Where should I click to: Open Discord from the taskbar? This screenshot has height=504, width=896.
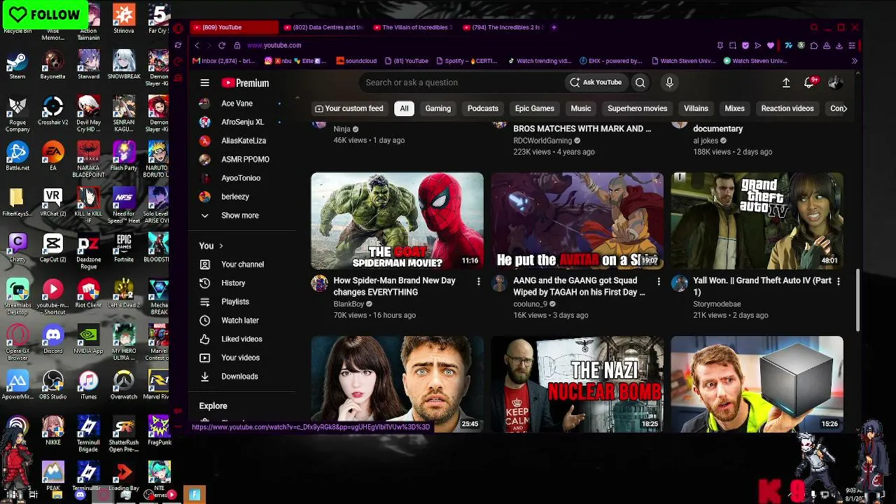click(80, 495)
